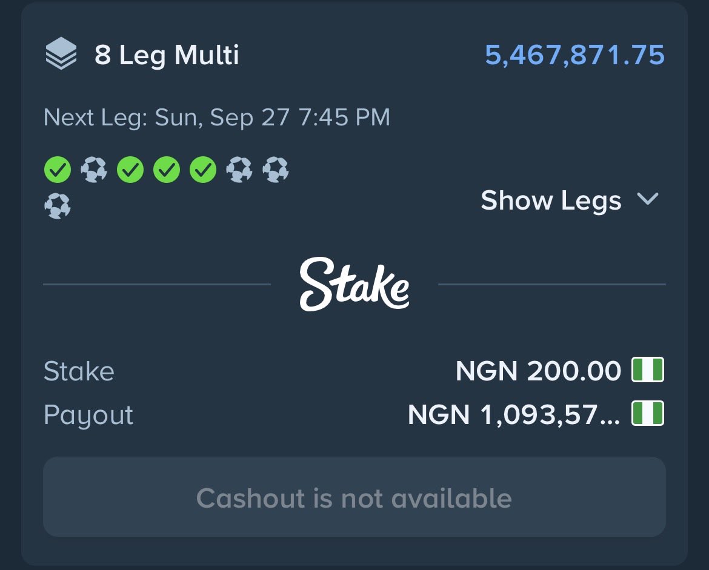Click the stacked layers multi-bet icon
The width and height of the screenshot is (709, 570).
coord(61,53)
